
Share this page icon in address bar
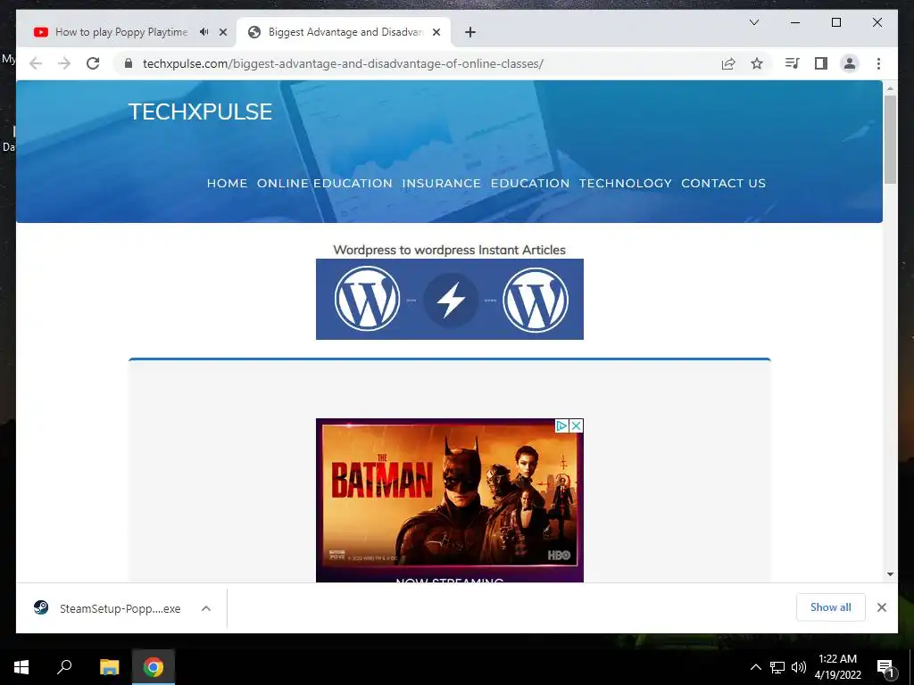[728, 63]
